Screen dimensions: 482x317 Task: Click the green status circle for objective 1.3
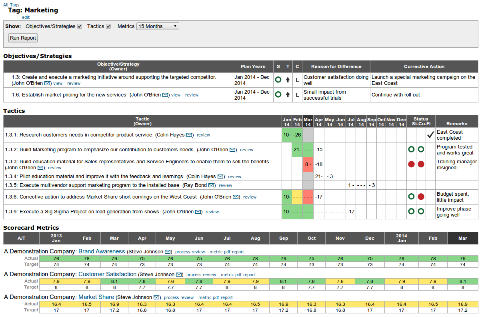coord(278,80)
